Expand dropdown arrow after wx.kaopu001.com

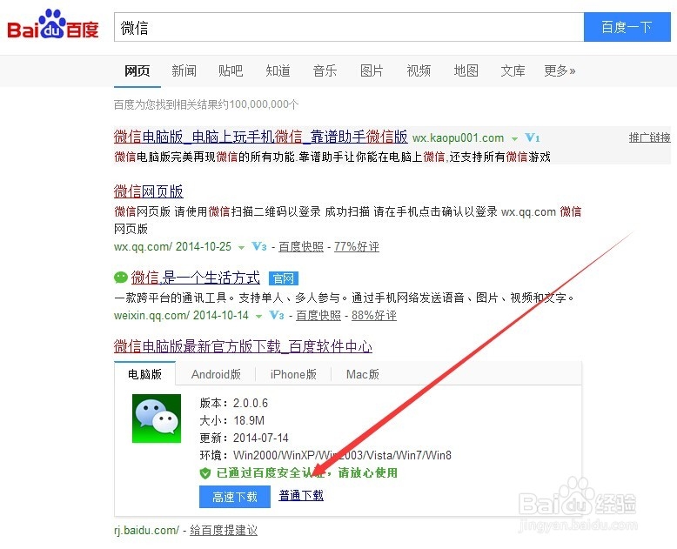point(514,139)
